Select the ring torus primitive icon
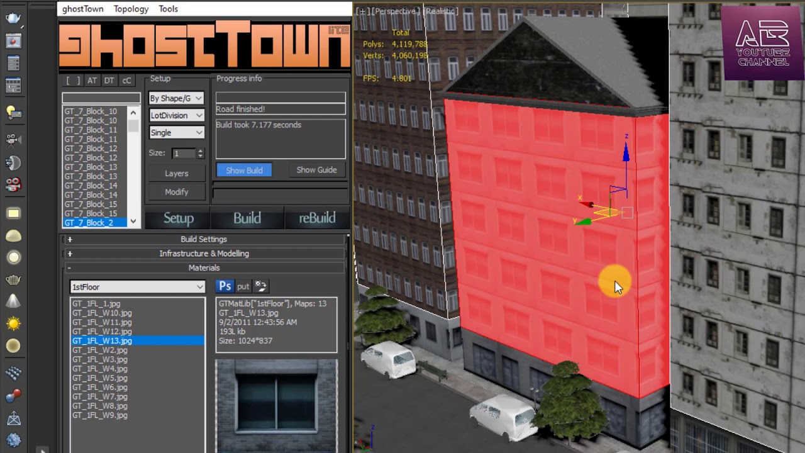Image resolution: width=805 pixels, height=453 pixels. coord(13,257)
